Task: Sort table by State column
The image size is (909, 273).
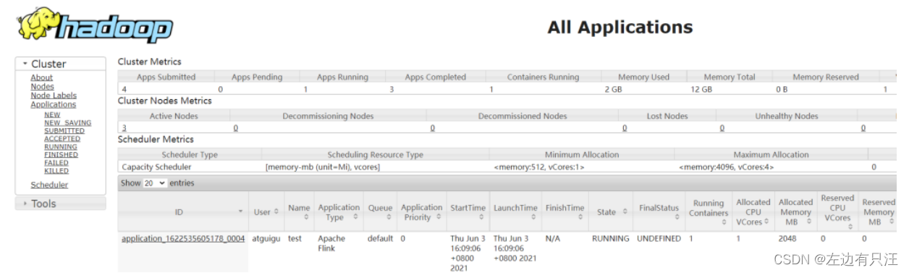Action: (611, 212)
